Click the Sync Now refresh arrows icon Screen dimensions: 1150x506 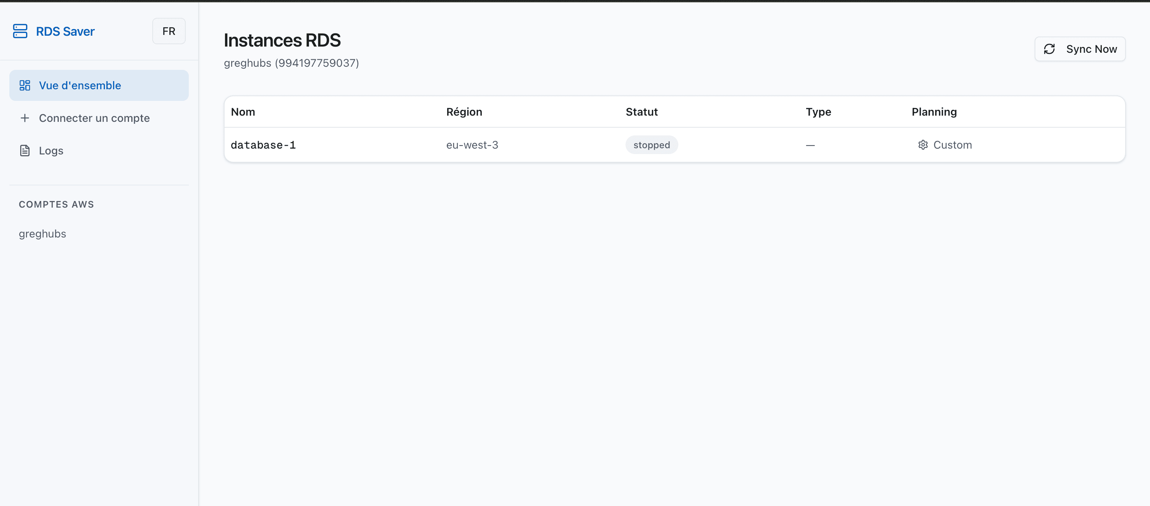pyautogui.click(x=1049, y=49)
